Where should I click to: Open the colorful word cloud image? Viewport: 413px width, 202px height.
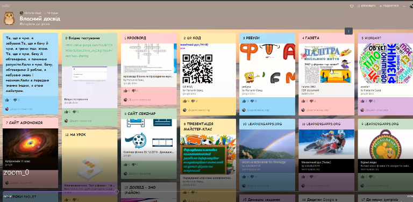pyautogui.click(x=386, y=63)
